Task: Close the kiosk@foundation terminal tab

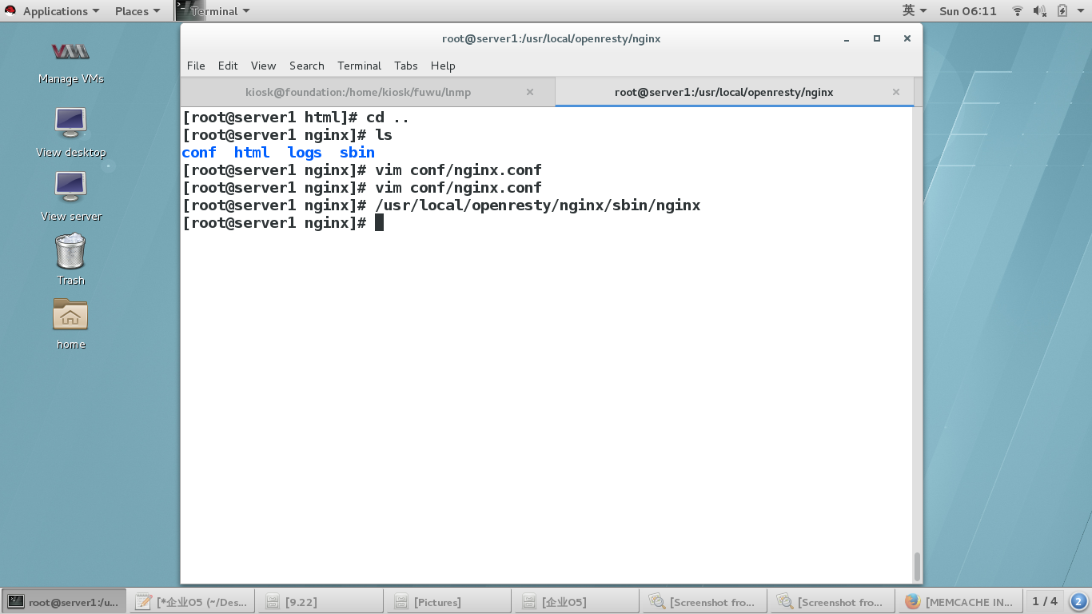Action: point(529,92)
